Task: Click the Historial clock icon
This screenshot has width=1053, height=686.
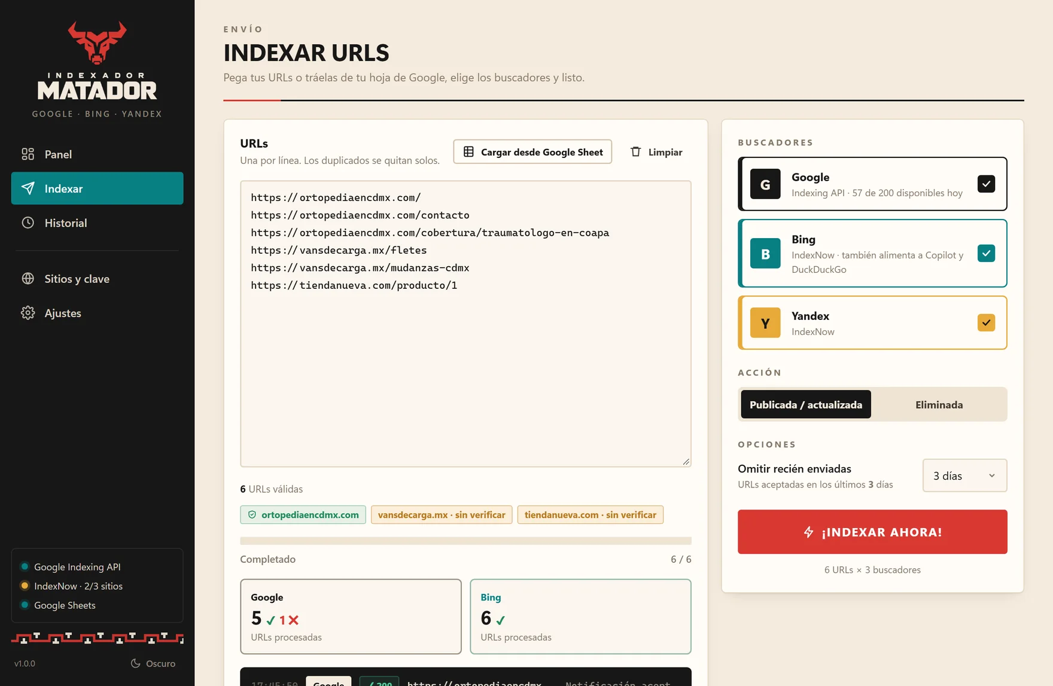Action: [x=28, y=222]
